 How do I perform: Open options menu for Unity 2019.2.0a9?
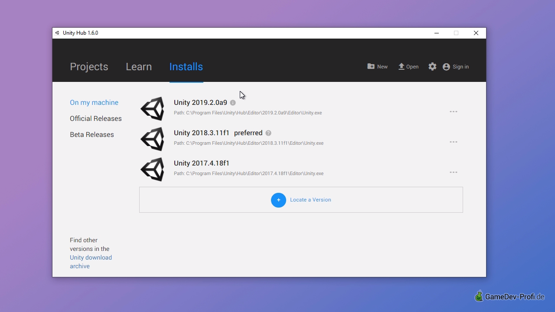pos(454,112)
